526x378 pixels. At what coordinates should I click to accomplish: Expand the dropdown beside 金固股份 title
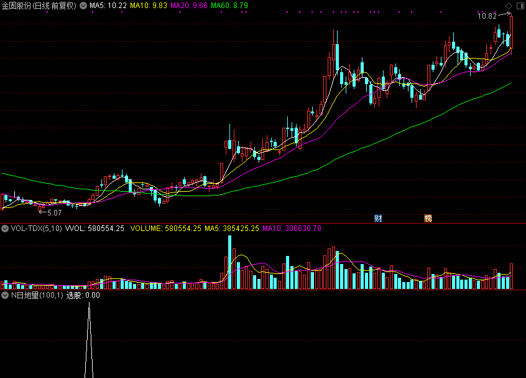83,6
